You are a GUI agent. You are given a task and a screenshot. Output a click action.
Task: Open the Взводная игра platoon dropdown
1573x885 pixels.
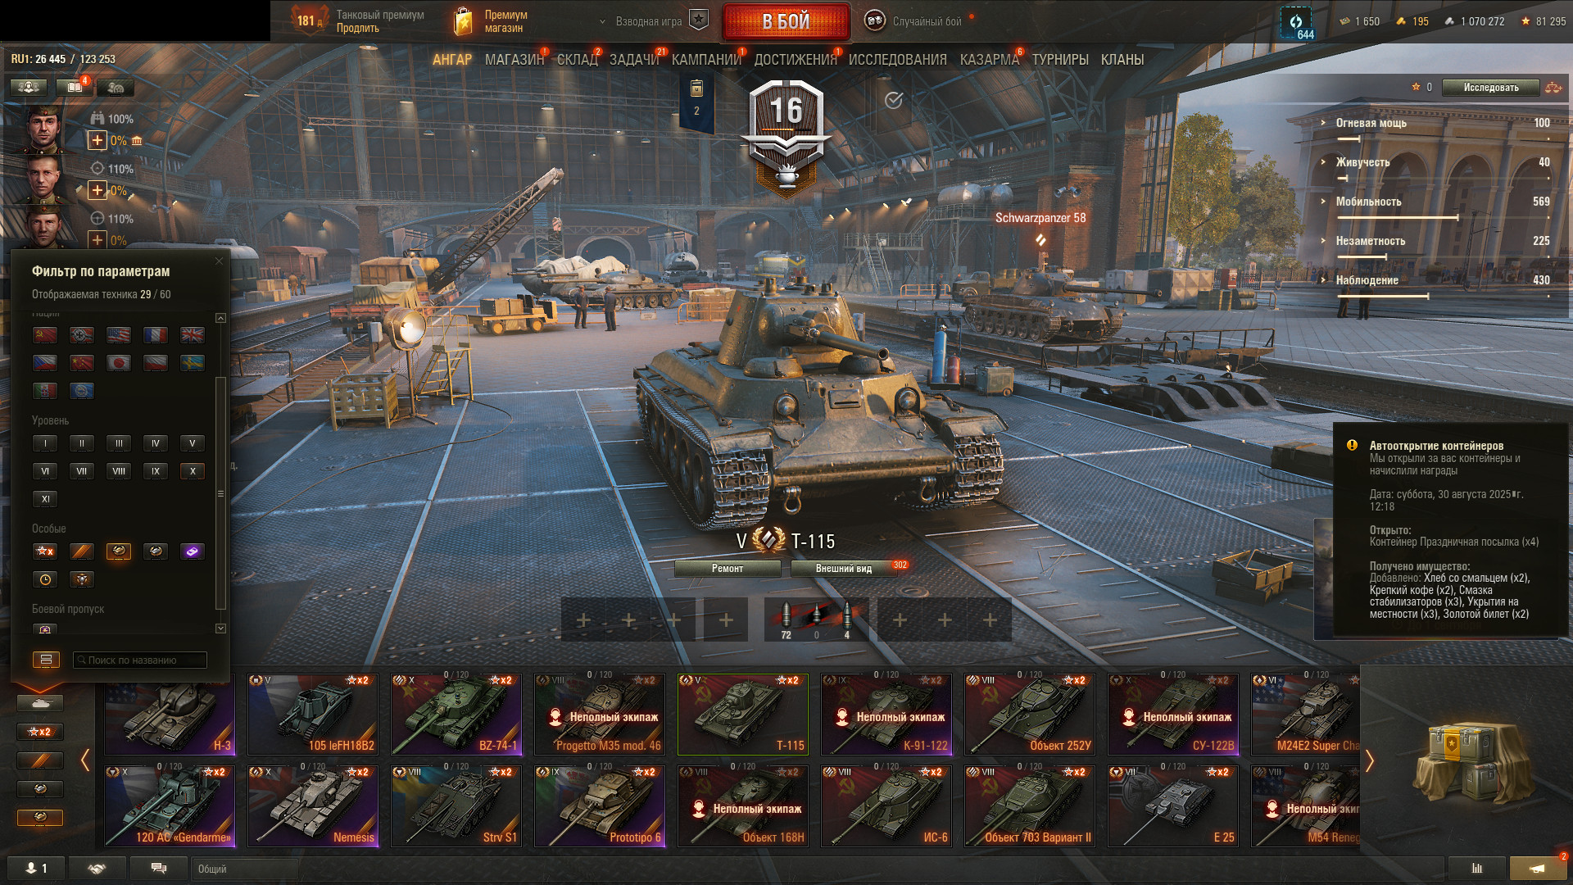641,21
